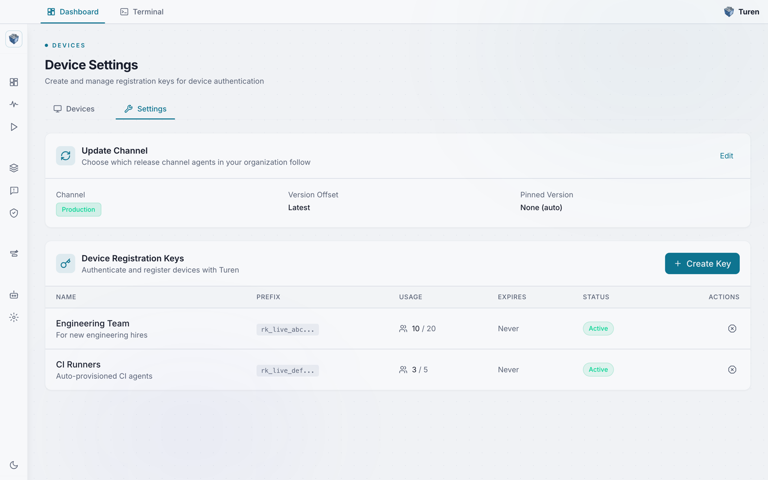Click the ACTIONS column header

(724, 297)
